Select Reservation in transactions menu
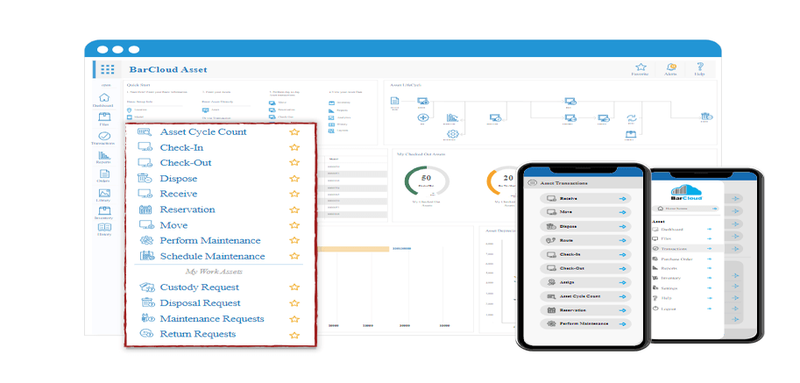Image resolution: width=800 pixels, height=383 pixels. tap(188, 209)
